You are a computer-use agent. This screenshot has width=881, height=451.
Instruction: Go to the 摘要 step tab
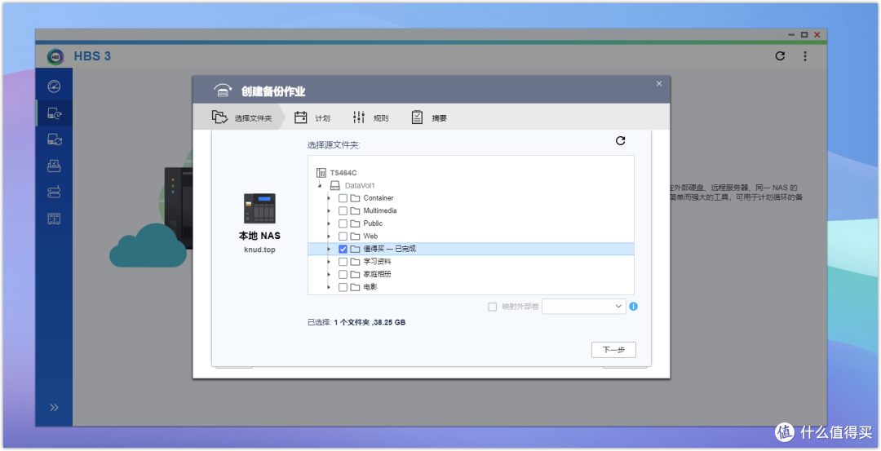pyautogui.click(x=429, y=117)
